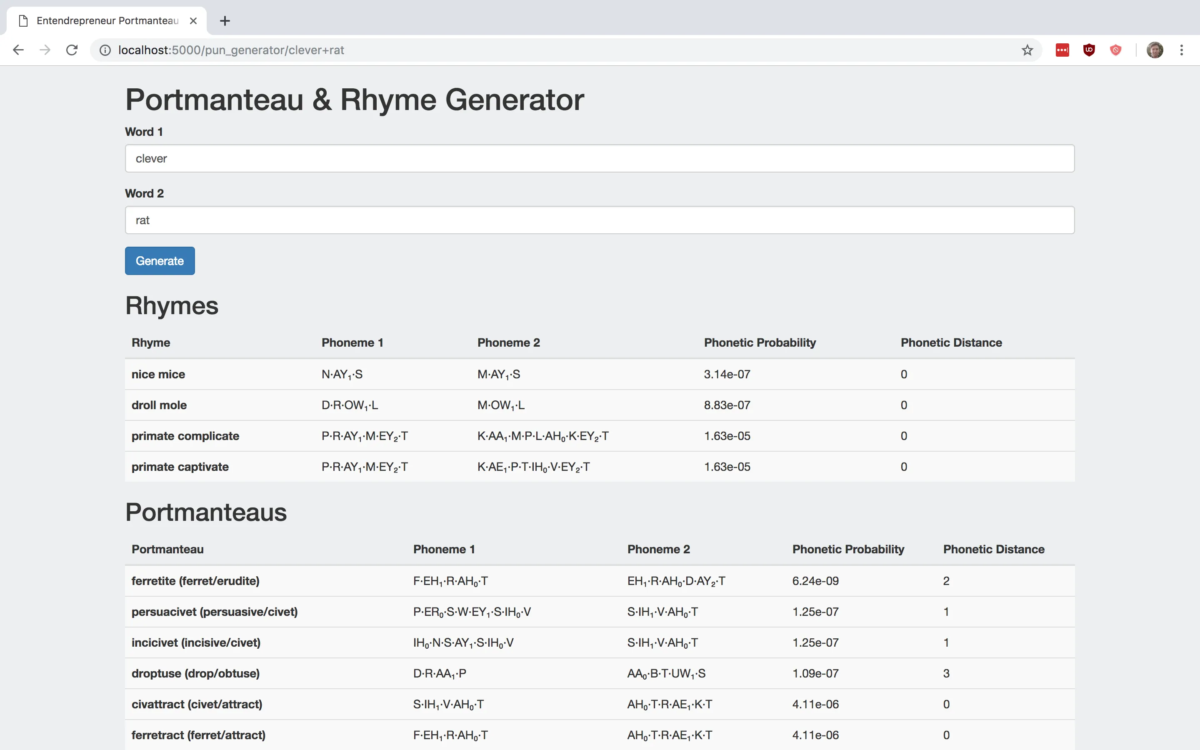This screenshot has width=1200, height=750.
Task: Open the red password manager extension icon
Action: [x=1062, y=50]
